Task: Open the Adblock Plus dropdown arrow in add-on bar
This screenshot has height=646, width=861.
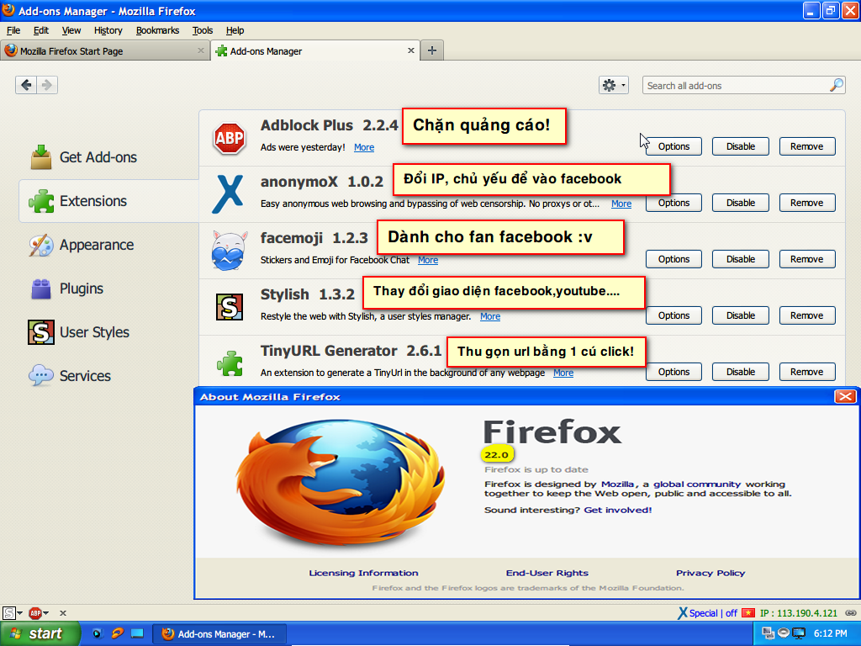Action: pos(46,613)
